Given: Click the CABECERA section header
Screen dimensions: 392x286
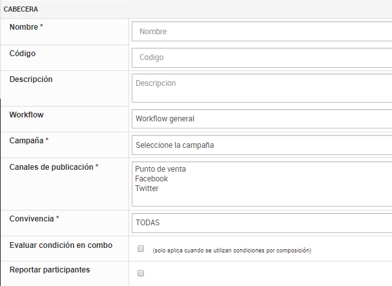Looking at the screenshot, I should (21, 9).
